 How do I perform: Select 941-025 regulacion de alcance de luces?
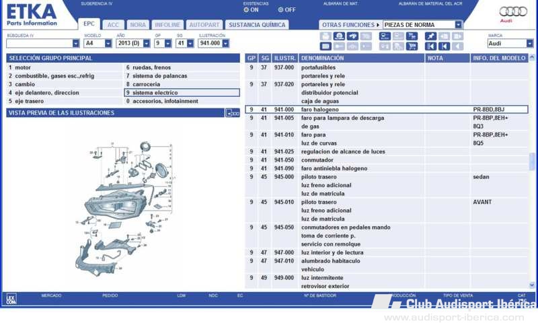(x=387, y=151)
